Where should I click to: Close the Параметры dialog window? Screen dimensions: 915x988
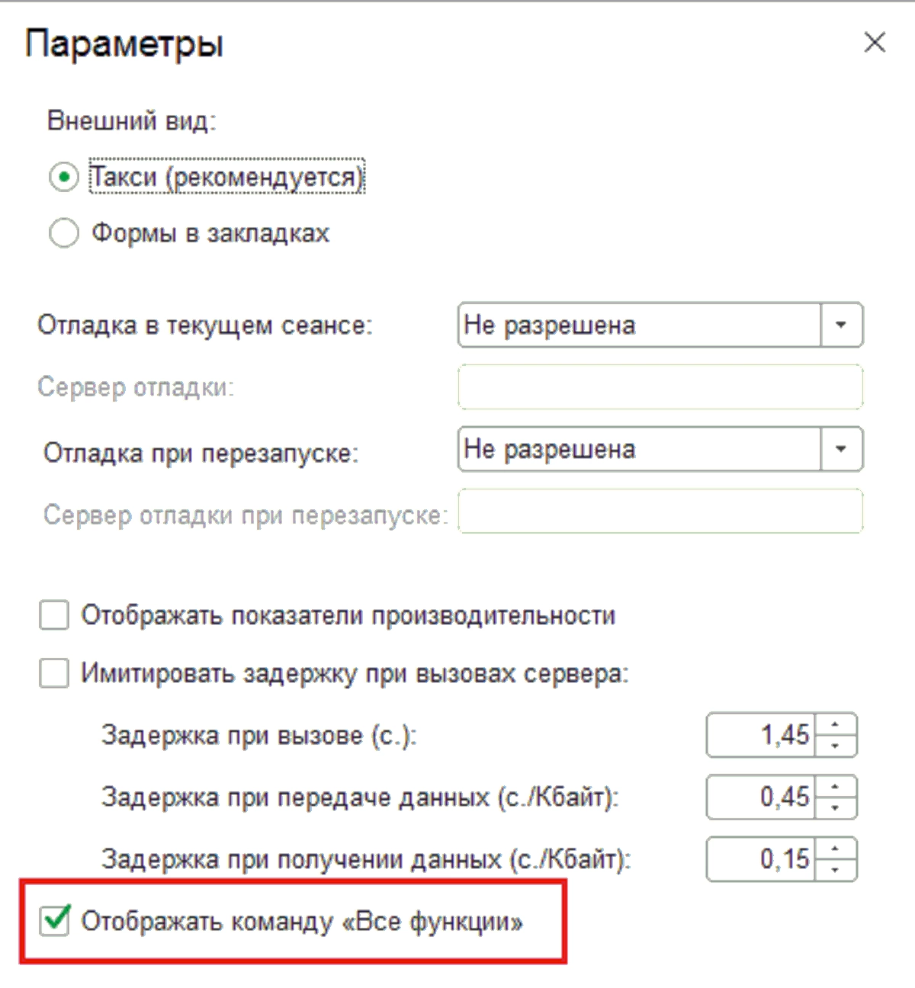(875, 43)
